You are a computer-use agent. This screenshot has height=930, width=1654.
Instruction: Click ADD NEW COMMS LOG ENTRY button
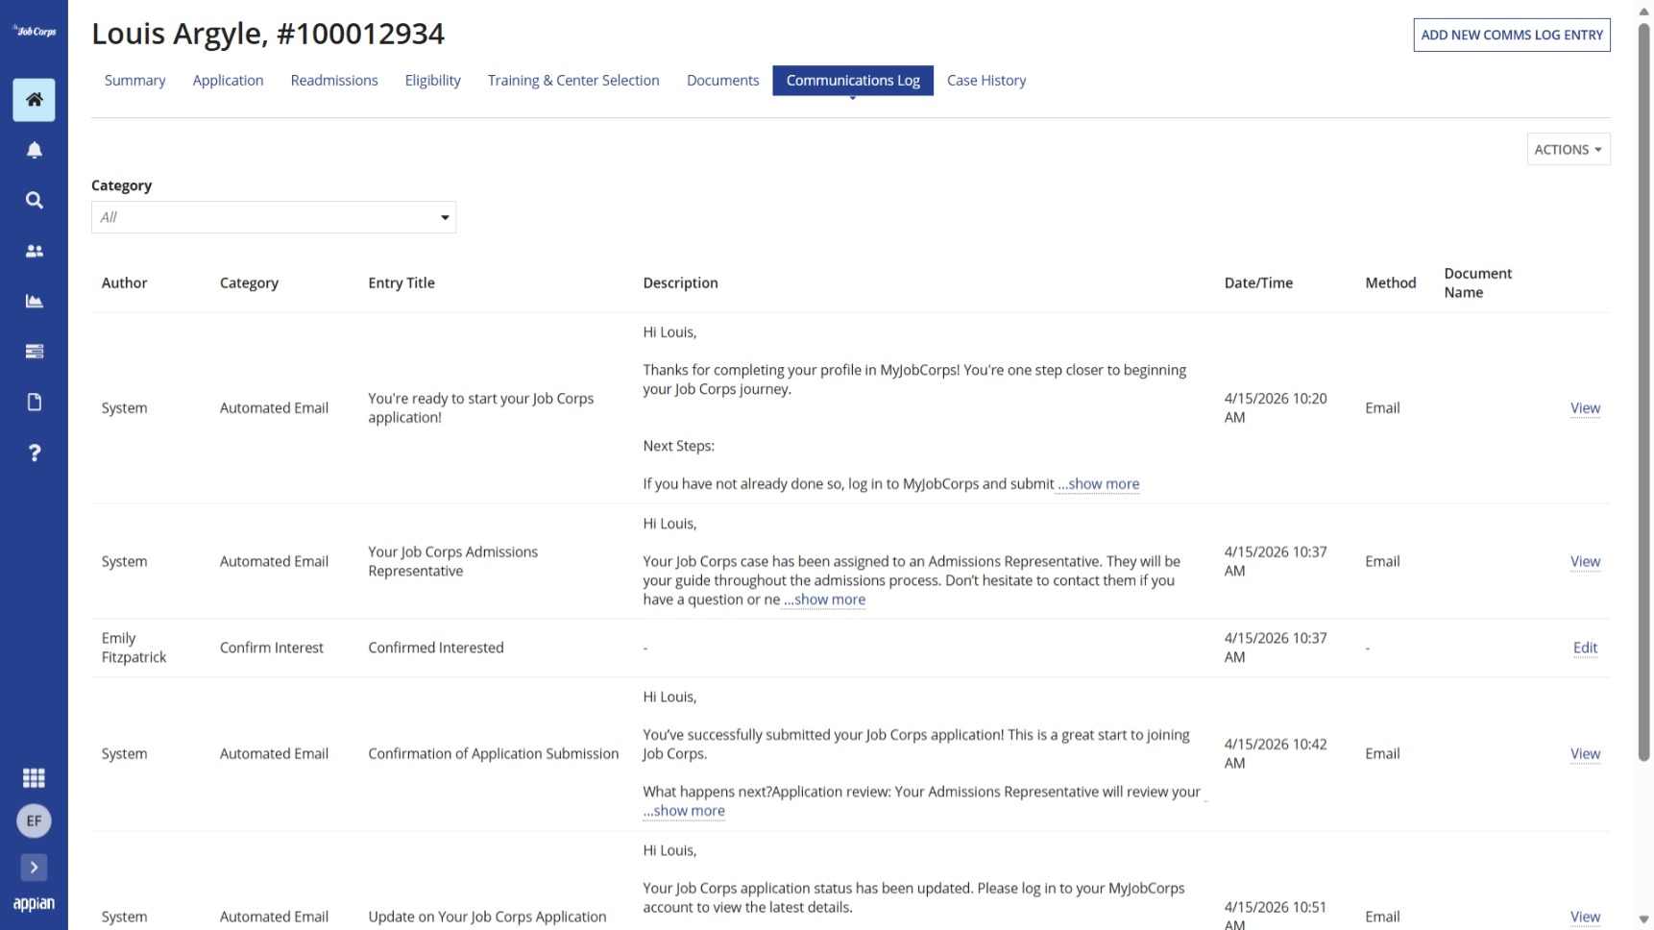[1512, 35]
